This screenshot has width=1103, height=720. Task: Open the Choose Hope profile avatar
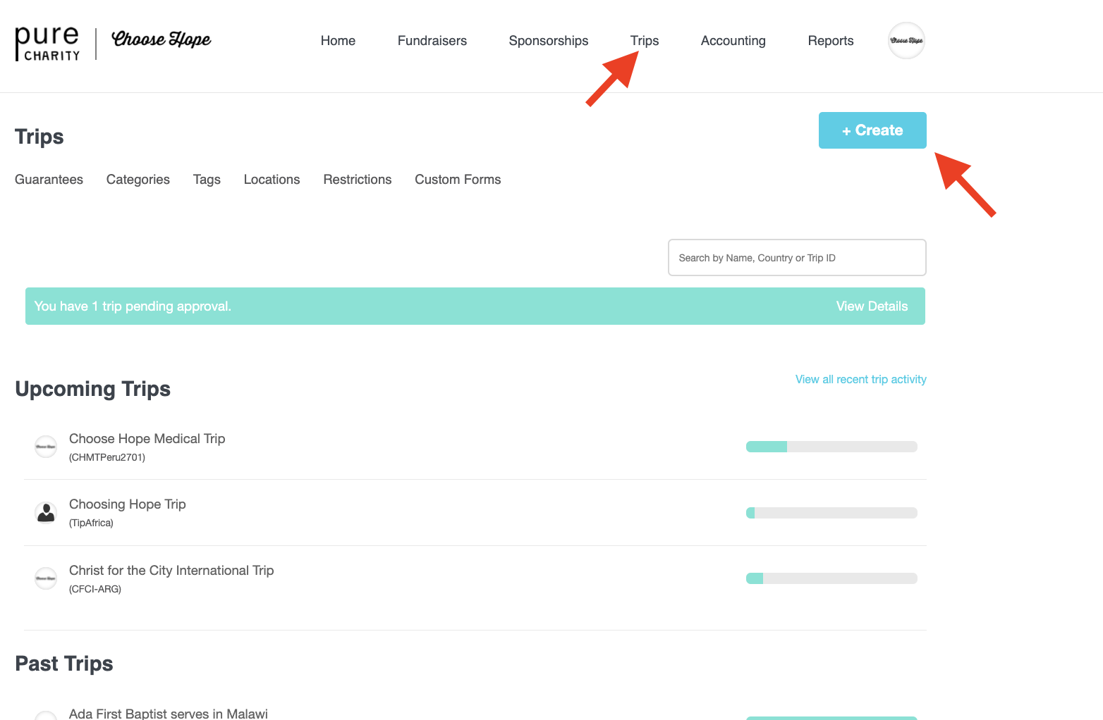pyautogui.click(x=906, y=41)
